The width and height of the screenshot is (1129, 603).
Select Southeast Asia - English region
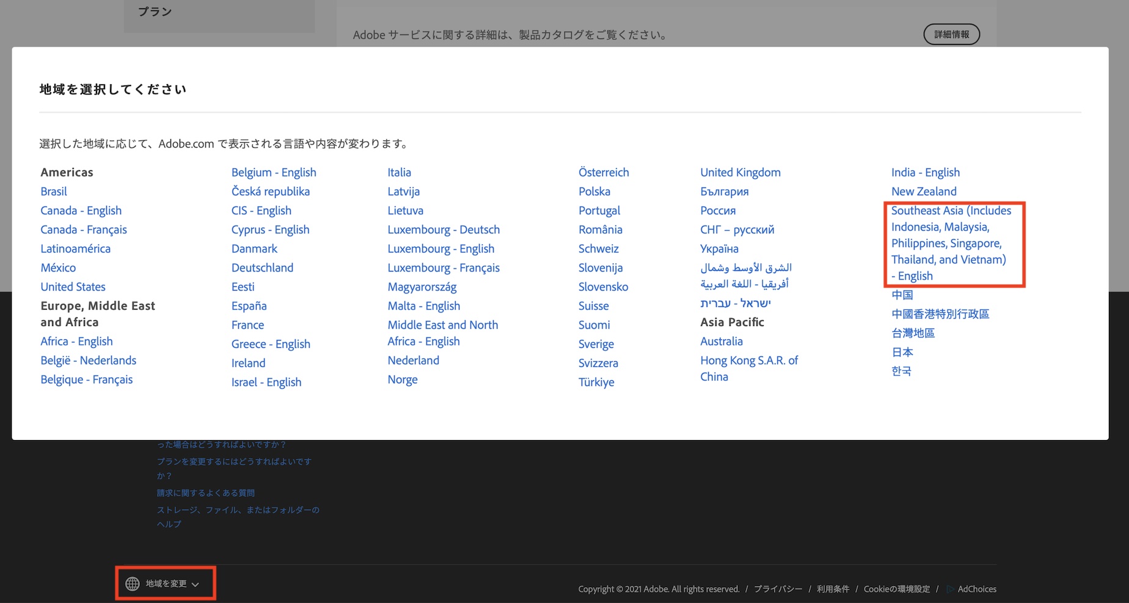[951, 244]
